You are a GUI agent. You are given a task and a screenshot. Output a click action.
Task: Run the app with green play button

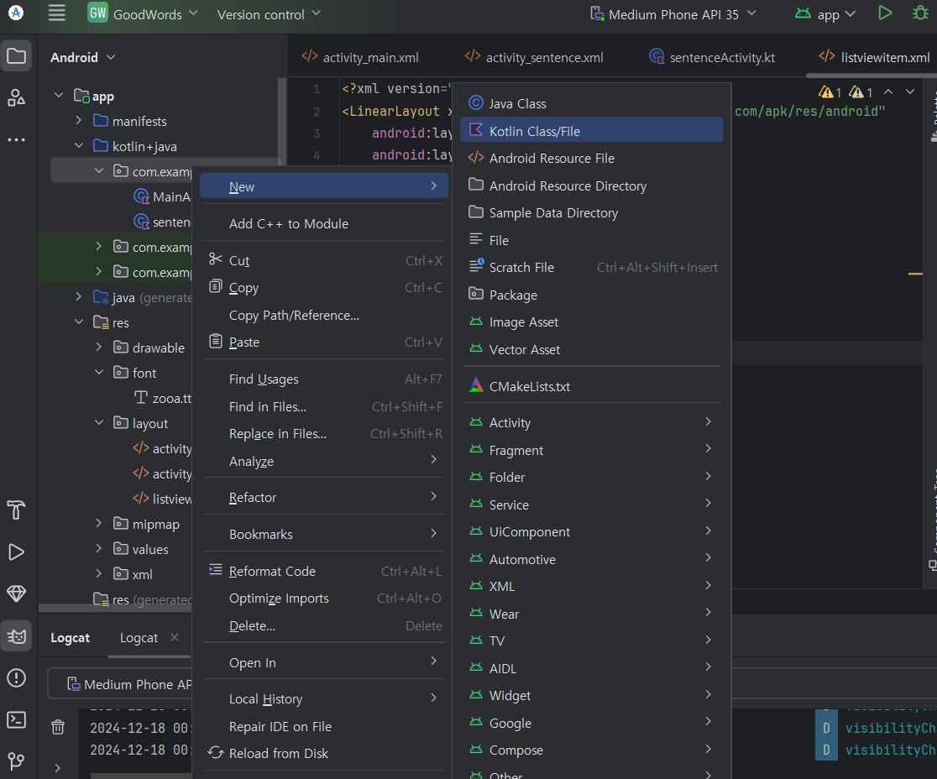click(885, 13)
